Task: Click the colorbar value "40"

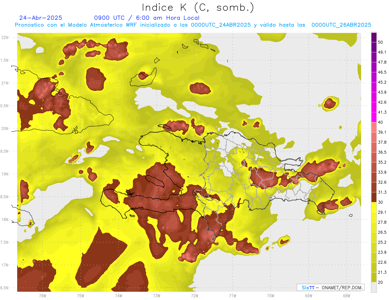Action: (x=381, y=122)
